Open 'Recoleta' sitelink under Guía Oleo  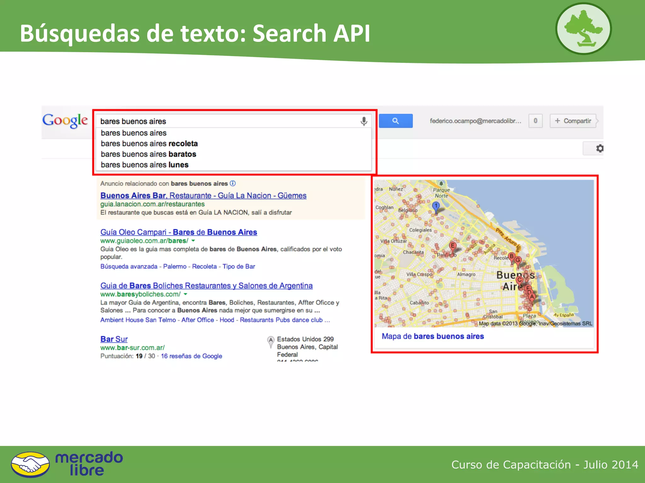204,267
